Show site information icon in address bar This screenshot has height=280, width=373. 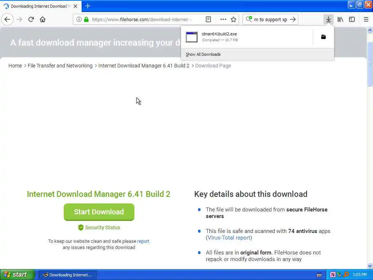click(x=79, y=19)
